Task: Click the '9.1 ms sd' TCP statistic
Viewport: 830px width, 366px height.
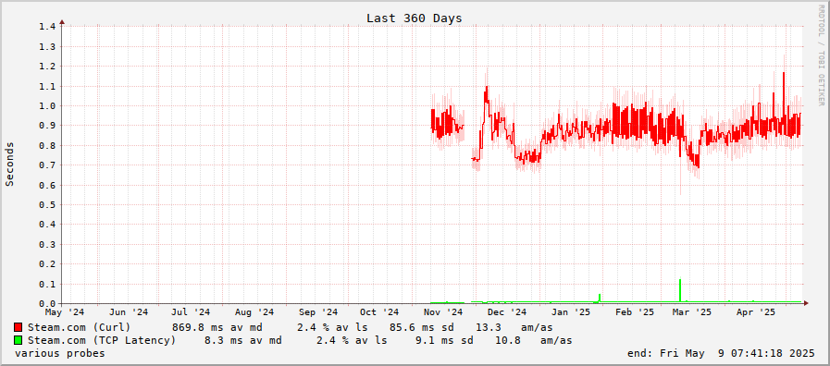Action: (444, 340)
